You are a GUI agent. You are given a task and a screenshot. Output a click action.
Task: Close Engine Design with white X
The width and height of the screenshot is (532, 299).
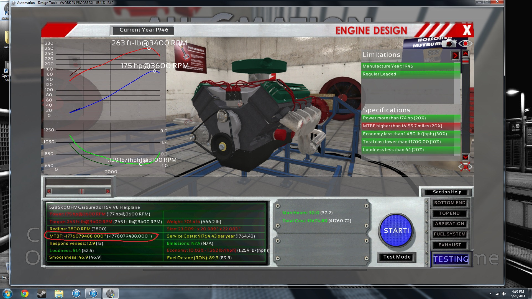467,30
